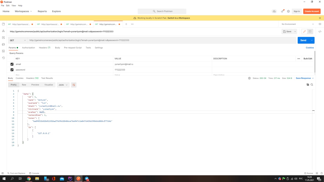Viewport: 324px width, 182px height.
Task: Copy the response body to clipboard
Action: coord(308,85)
